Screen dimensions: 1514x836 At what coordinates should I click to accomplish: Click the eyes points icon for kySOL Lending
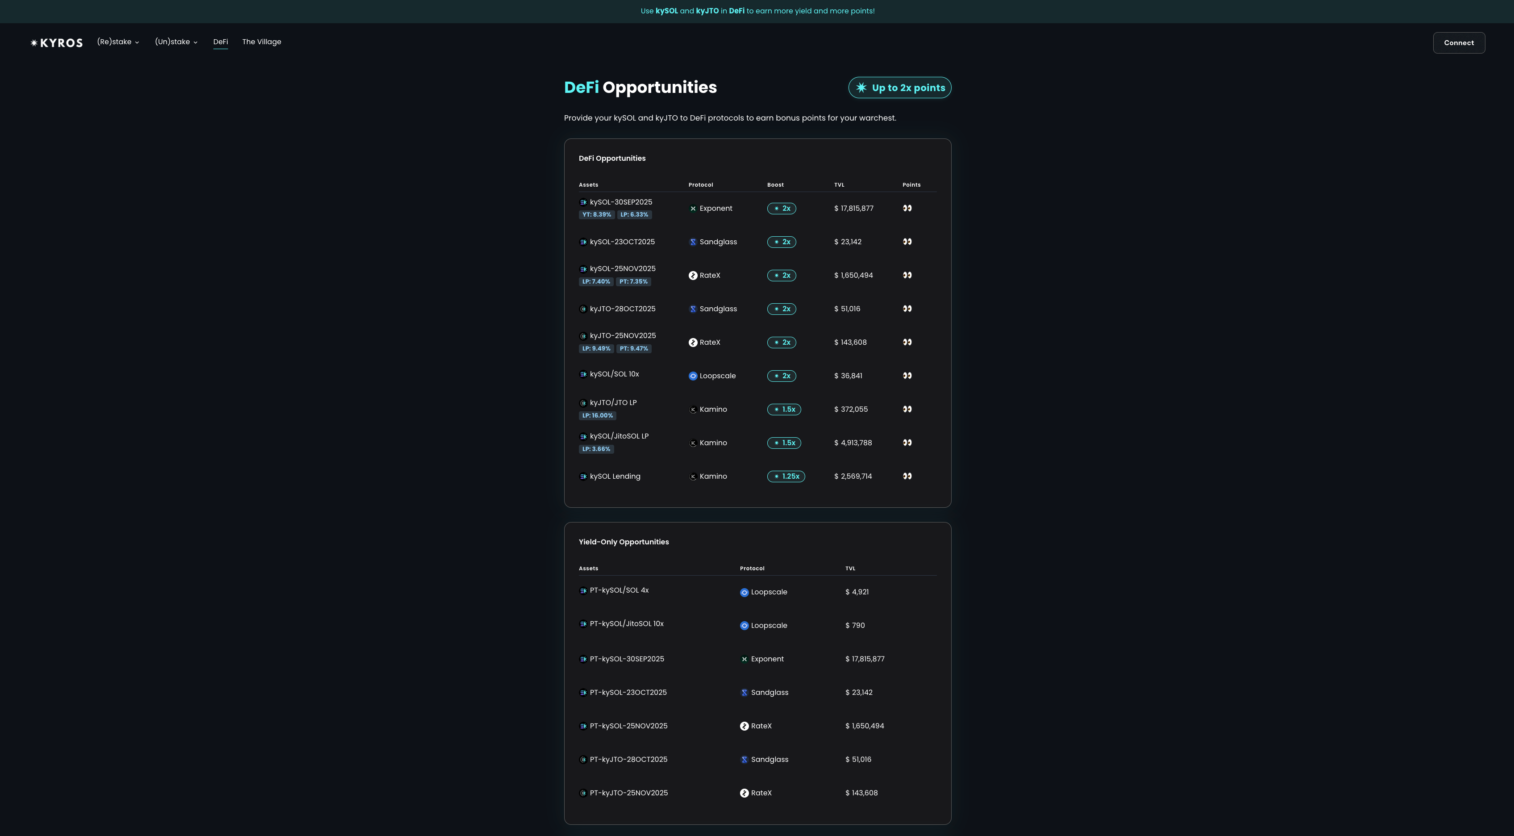pyautogui.click(x=907, y=476)
